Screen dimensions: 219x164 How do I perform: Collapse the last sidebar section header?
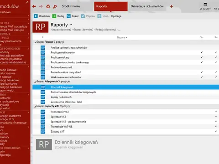click(28, 148)
